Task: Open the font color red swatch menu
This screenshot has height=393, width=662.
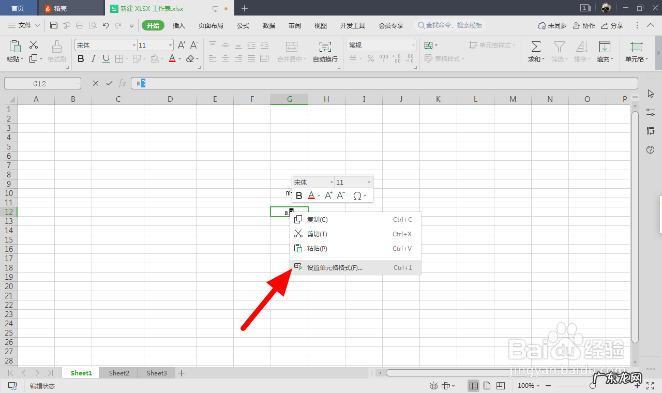Action: point(172,58)
